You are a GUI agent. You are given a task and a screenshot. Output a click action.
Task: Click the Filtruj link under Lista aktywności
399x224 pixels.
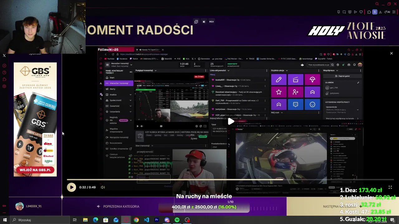click(x=213, y=75)
